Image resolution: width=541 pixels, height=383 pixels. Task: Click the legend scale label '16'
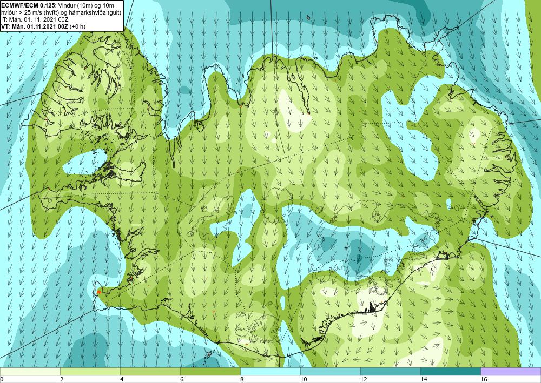coord(484,379)
